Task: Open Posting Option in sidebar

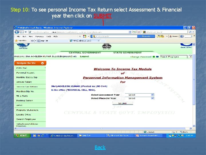Action: (30, 101)
